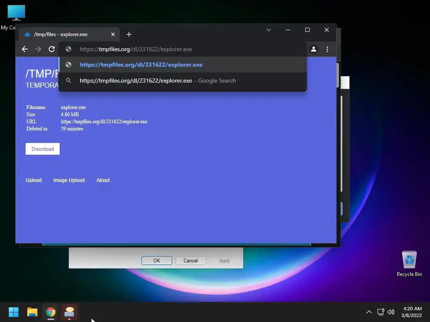
Task: Reload the page with the refresh icon
Action: pyautogui.click(x=52, y=49)
